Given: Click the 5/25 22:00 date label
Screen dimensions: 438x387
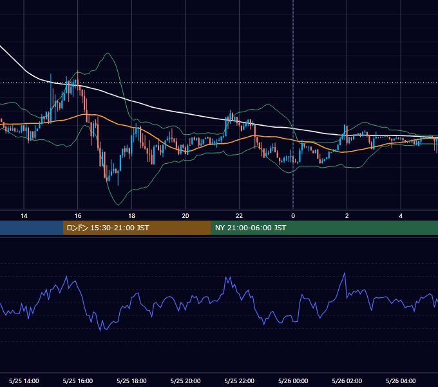Looking at the screenshot, I should pyautogui.click(x=240, y=381).
